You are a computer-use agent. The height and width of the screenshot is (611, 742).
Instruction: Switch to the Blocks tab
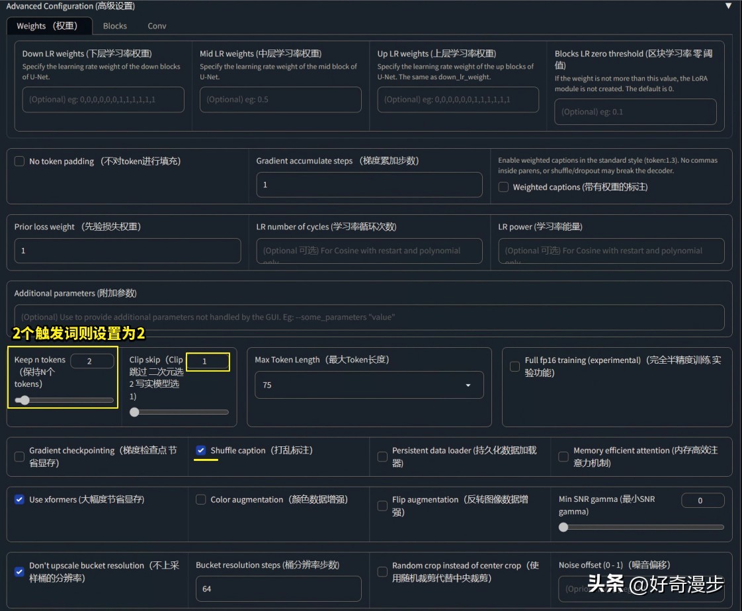(x=114, y=26)
